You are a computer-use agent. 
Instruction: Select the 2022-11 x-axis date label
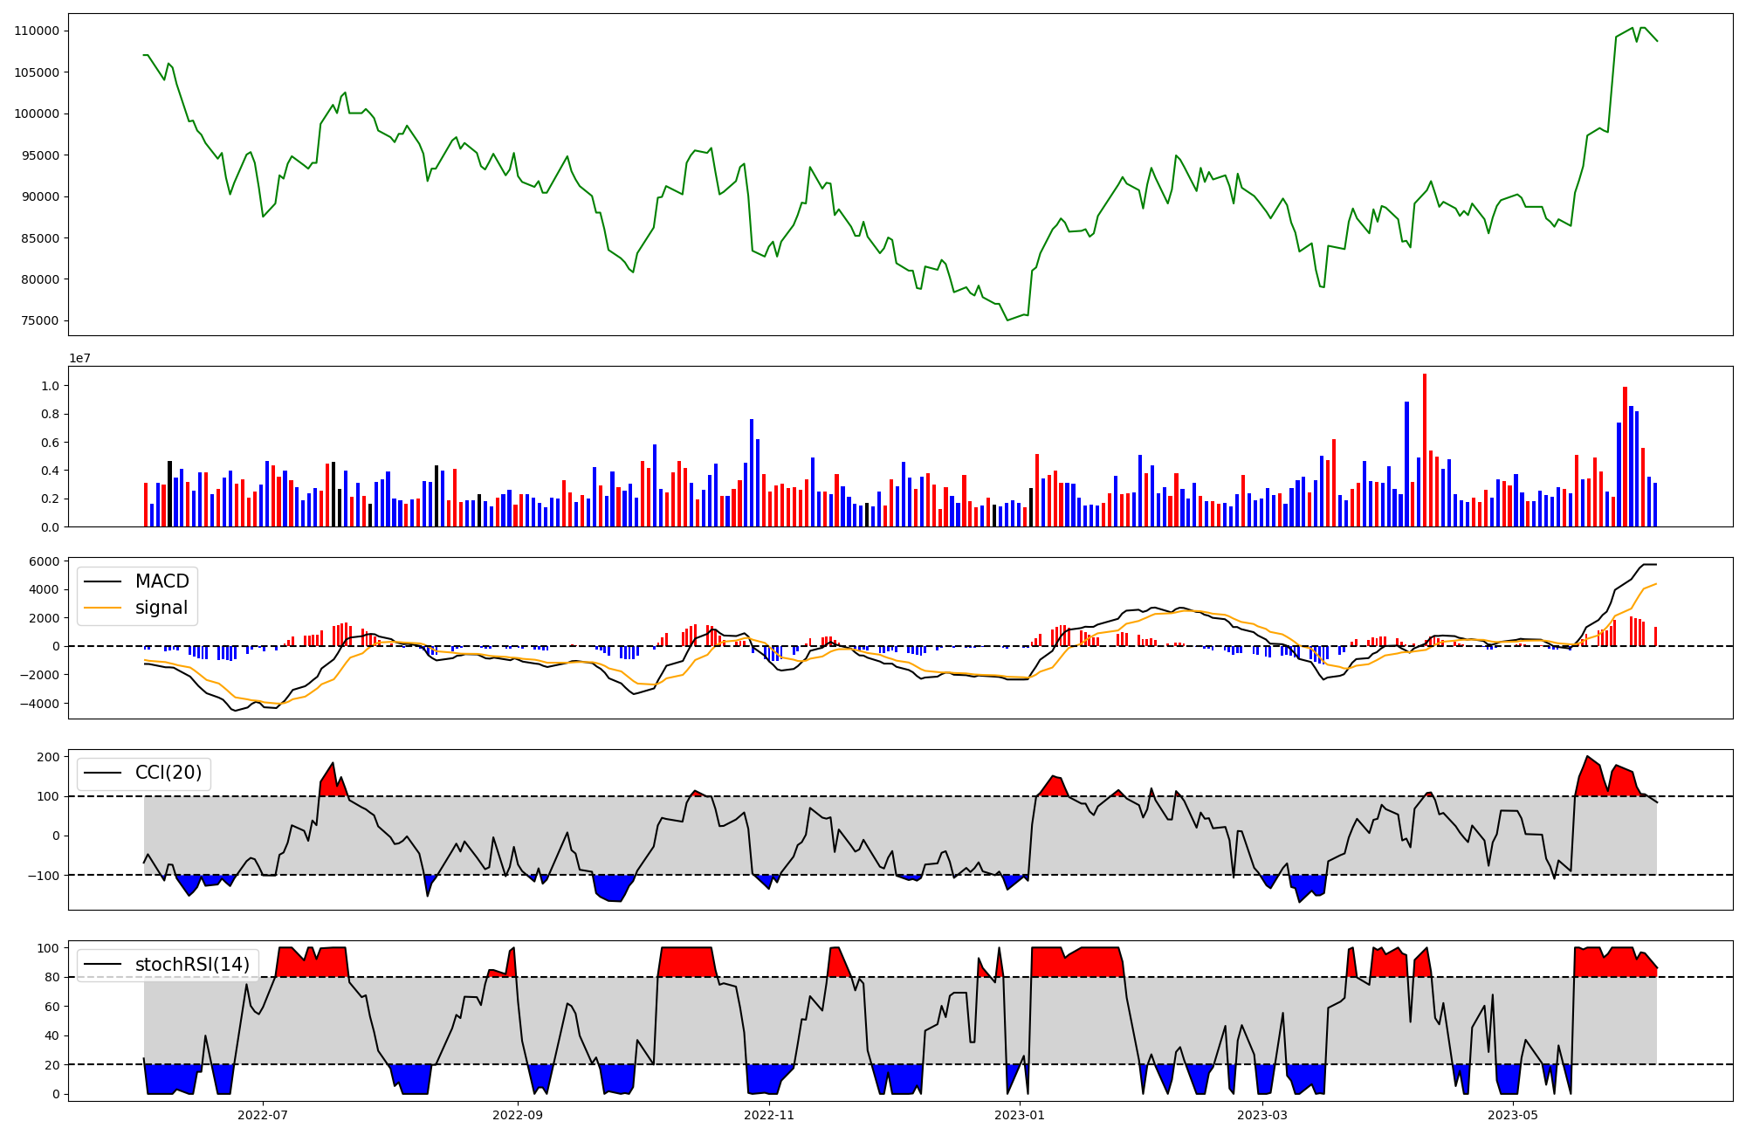click(x=769, y=1115)
